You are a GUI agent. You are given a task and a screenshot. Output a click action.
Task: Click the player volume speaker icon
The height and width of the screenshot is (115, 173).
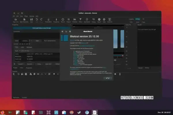[x=115, y=60]
